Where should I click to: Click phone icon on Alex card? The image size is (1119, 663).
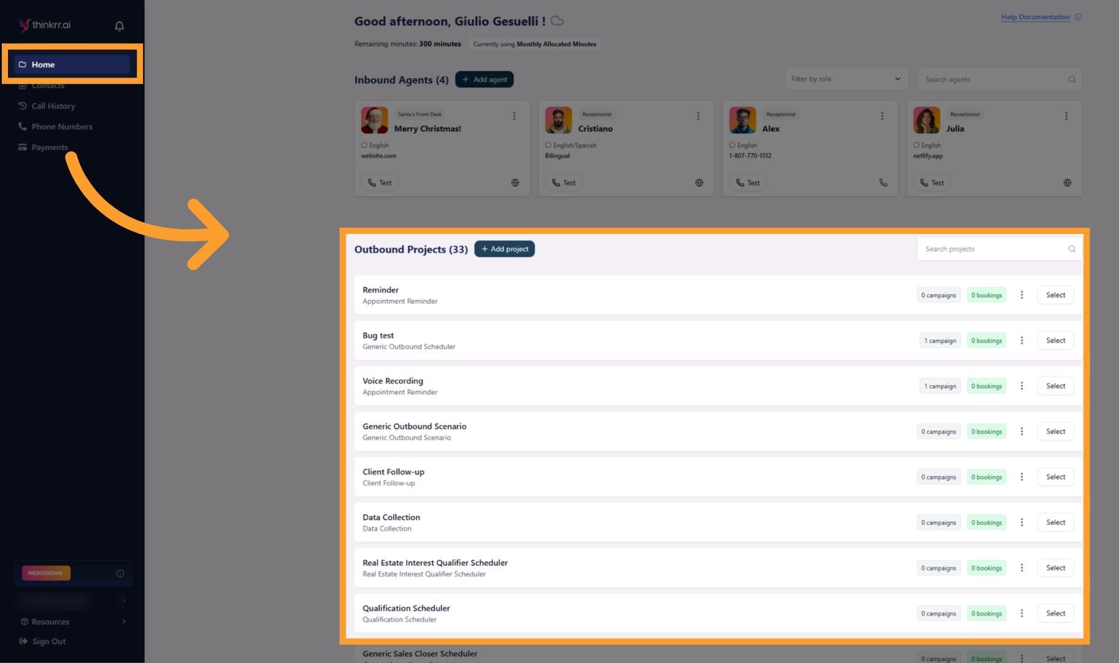(x=883, y=183)
